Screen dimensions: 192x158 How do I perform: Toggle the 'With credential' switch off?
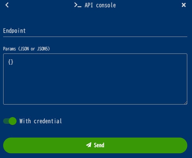(x=10, y=121)
